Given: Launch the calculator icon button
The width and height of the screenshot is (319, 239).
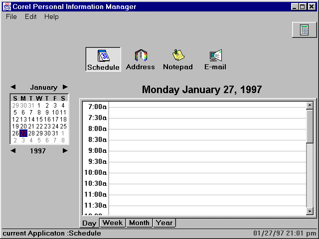Looking at the screenshot, I should coord(305,30).
